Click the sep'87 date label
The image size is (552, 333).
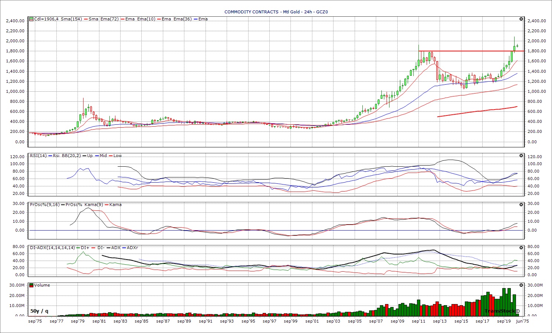(x=163, y=321)
